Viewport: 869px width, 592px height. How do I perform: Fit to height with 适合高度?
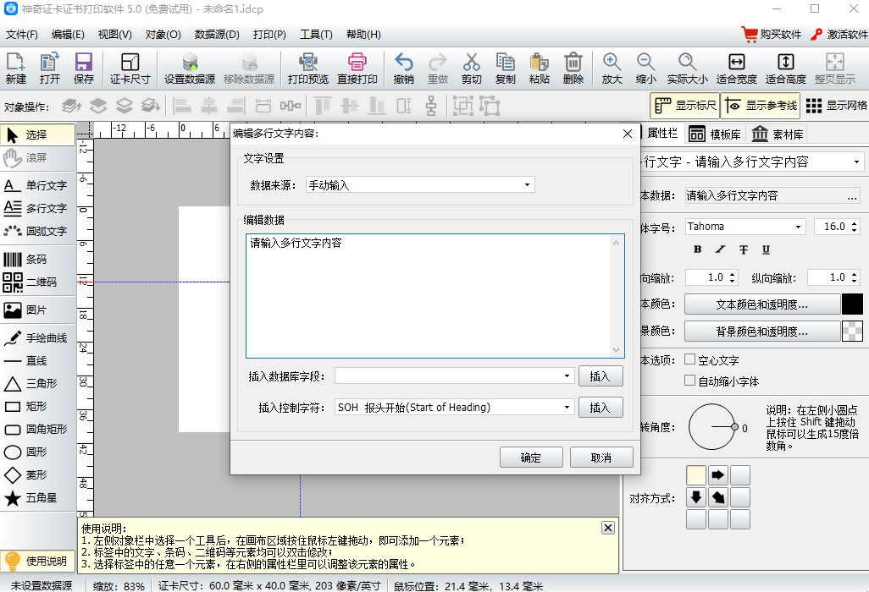(x=785, y=68)
